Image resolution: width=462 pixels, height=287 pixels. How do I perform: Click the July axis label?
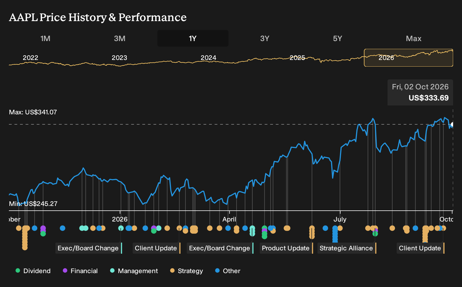pos(340,219)
